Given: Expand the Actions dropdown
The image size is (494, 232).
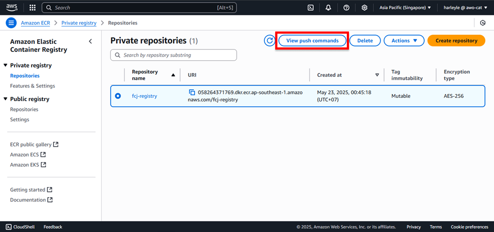Looking at the screenshot, I should [x=404, y=41].
